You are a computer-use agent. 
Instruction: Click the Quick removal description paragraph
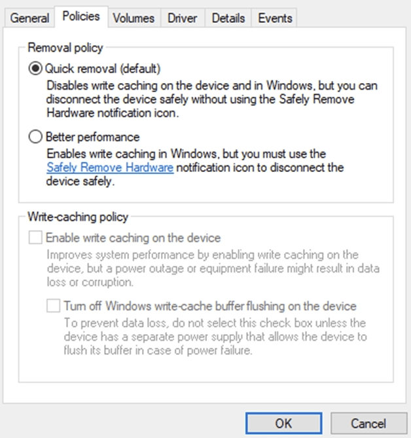(x=212, y=99)
